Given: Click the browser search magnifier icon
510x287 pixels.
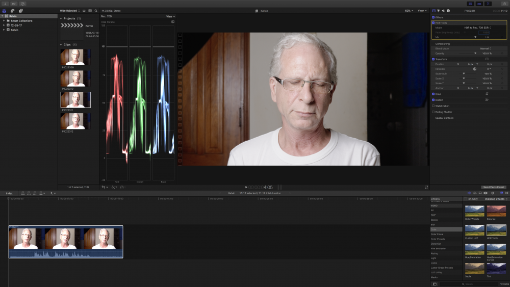Looking at the screenshot, I should [x=95, y=10].
